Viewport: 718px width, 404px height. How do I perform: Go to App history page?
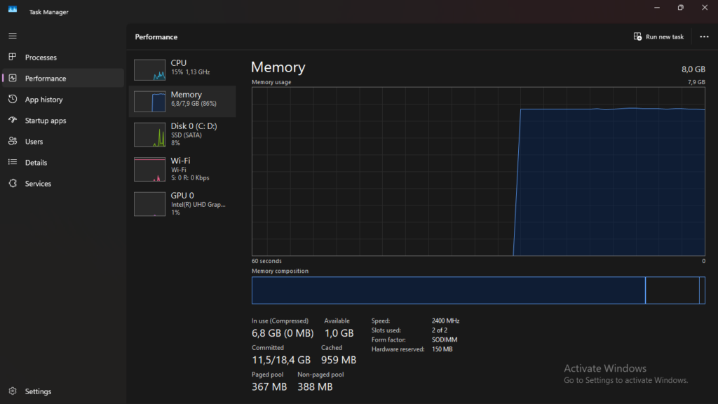[62, 100]
